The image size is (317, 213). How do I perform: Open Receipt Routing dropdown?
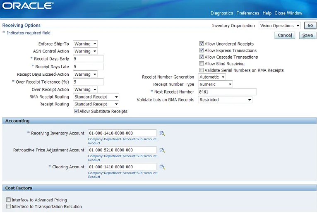pos(96,104)
